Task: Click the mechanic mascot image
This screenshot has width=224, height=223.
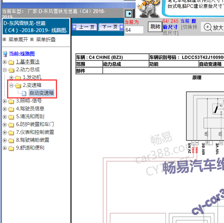Action: (x=149, y=9)
